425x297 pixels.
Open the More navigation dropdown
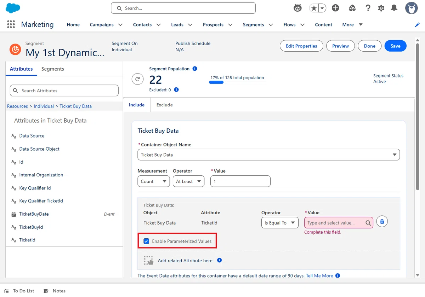point(352,25)
